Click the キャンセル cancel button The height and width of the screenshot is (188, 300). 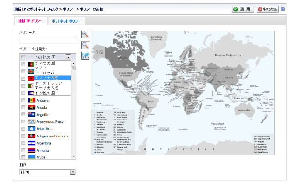pos(267,9)
